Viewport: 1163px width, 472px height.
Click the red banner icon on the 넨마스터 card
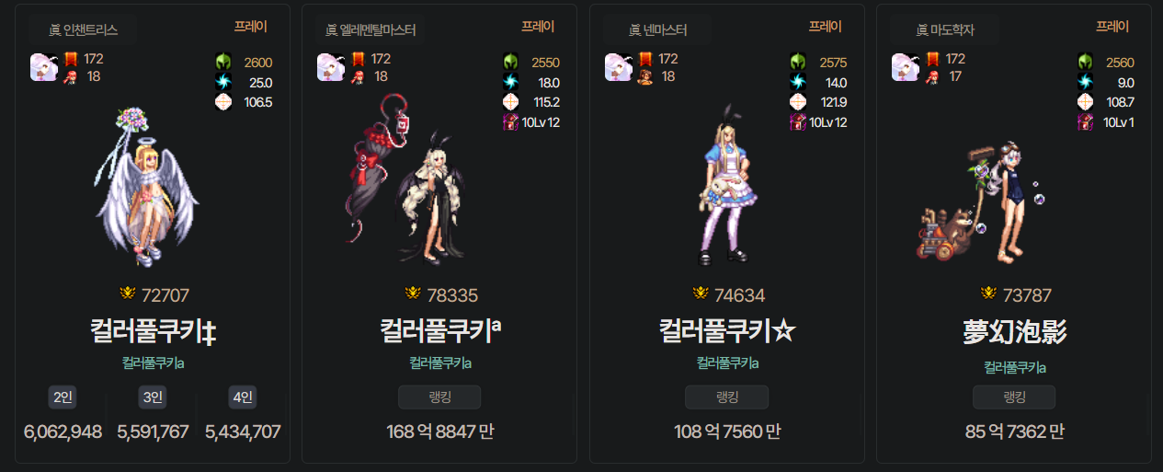(x=645, y=59)
